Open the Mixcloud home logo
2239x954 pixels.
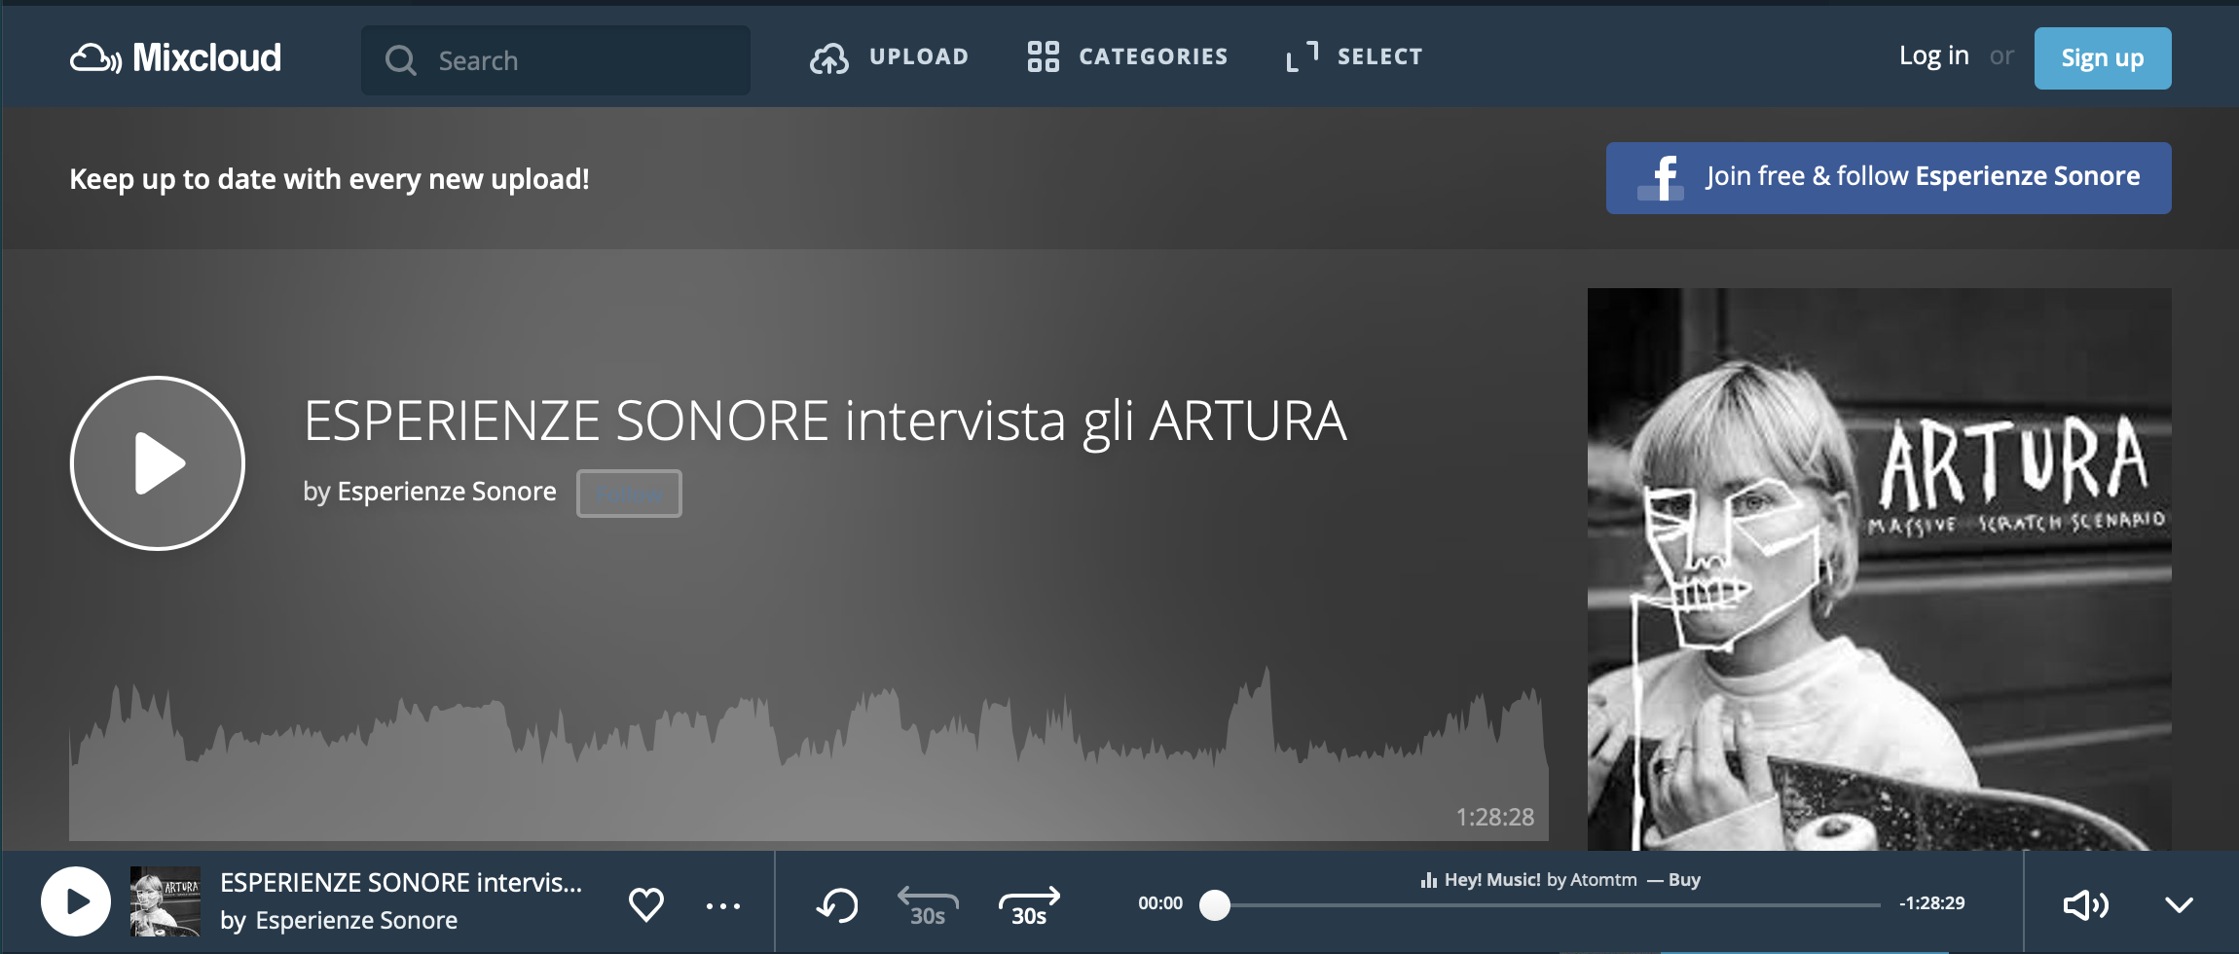[175, 58]
